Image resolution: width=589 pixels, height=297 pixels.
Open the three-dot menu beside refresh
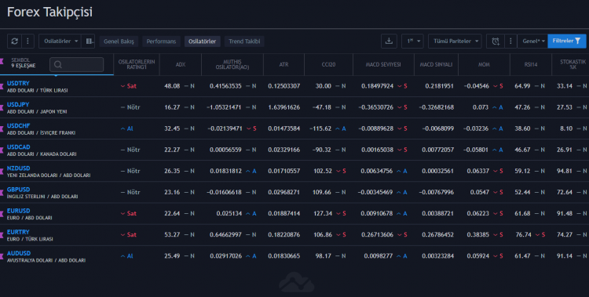point(27,42)
